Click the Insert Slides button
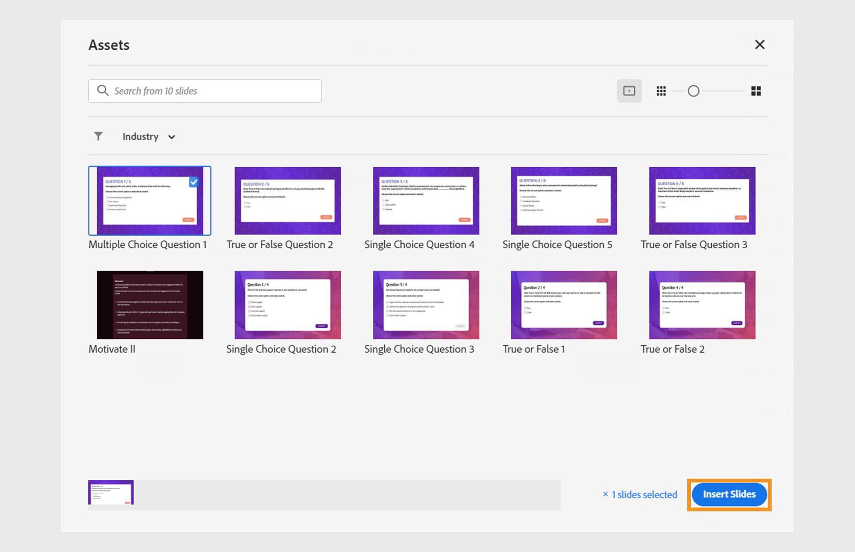The width and height of the screenshot is (855, 552). (x=728, y=494)
